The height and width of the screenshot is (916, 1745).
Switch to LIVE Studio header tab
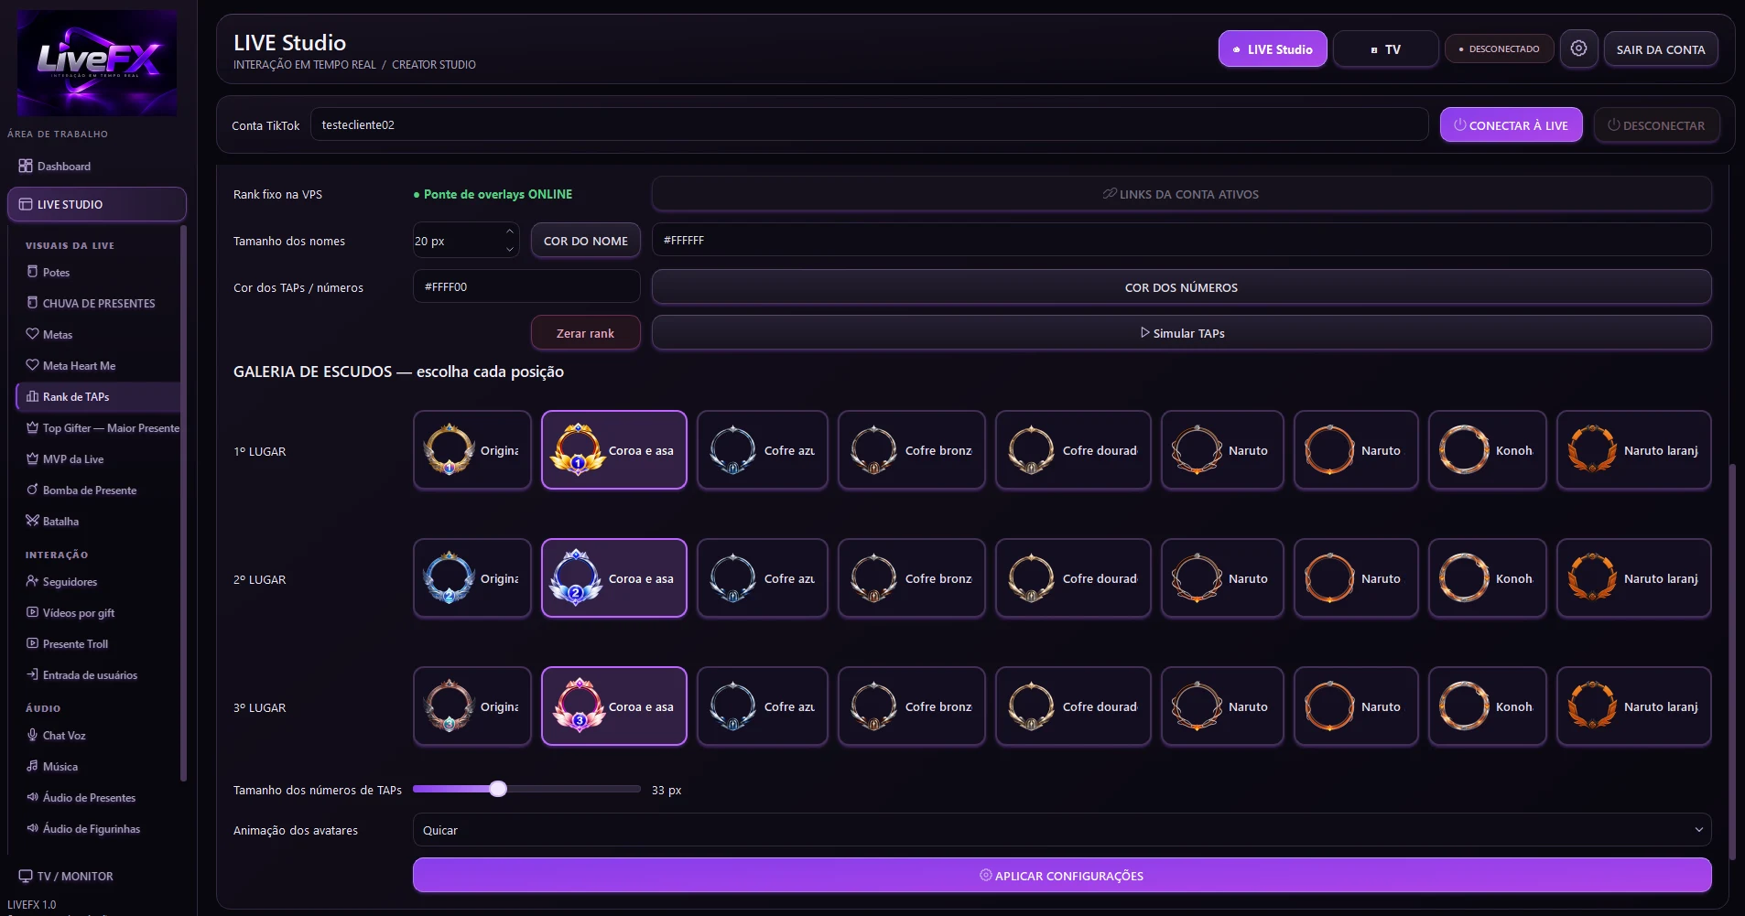pos(1273,49)
